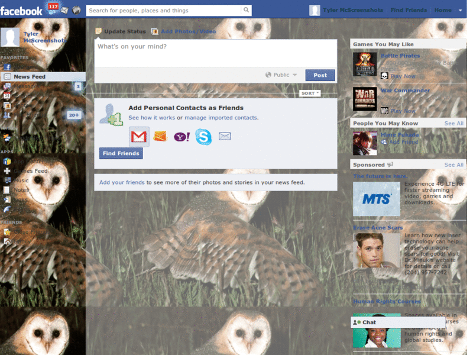Open the Public audience selector
This screenshot has height=355, width=473.
tap(281, 75)
